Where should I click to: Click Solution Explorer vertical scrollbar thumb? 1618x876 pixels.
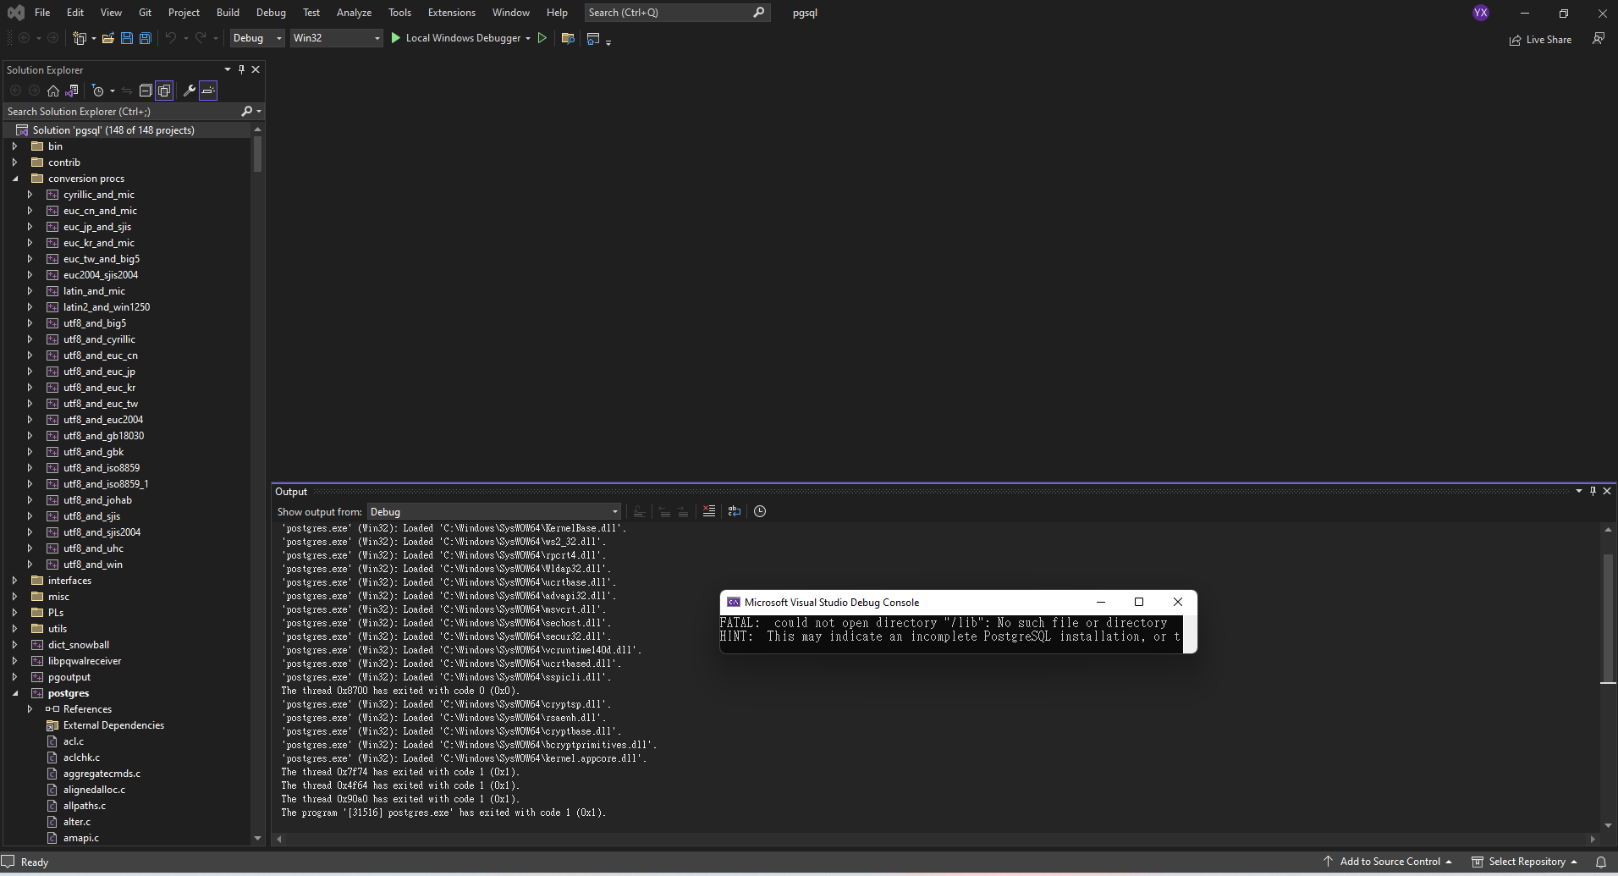[x=257, y=154]
